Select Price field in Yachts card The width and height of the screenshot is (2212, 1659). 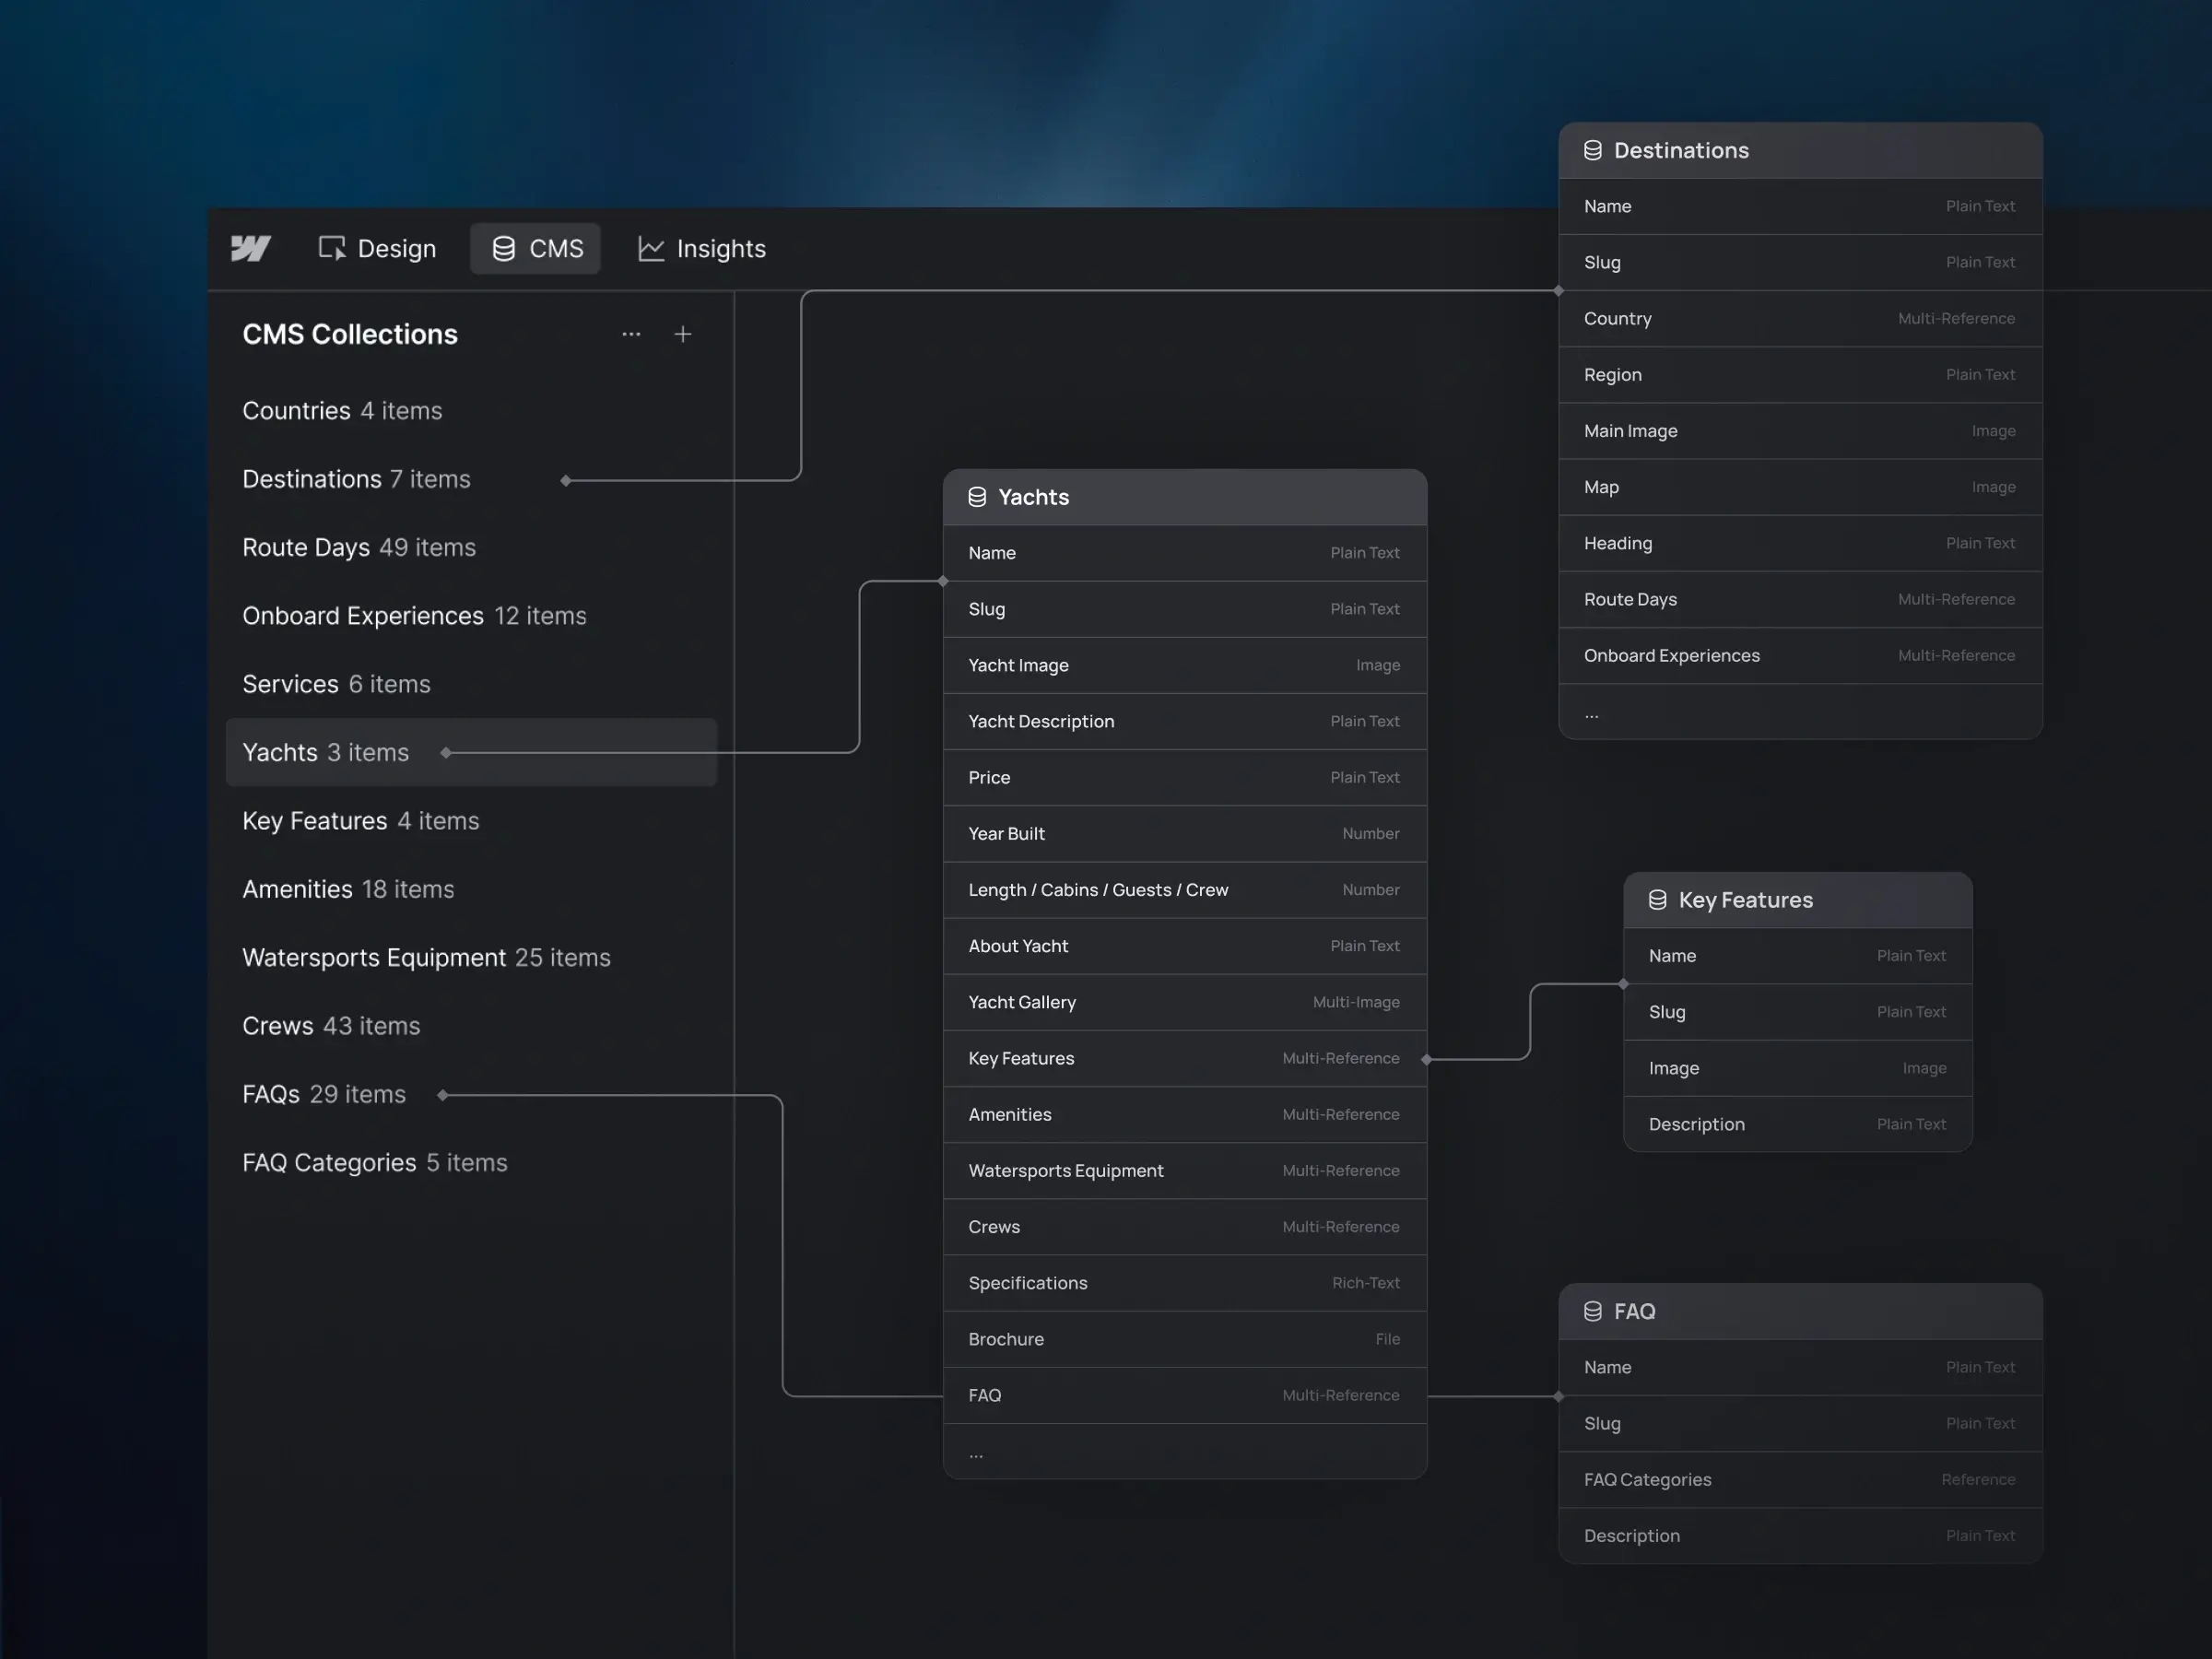coord(1185,778)
